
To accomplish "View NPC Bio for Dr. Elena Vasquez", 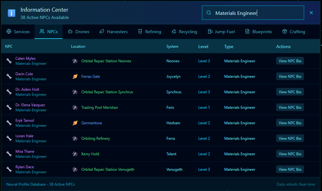I will [290, 108].
